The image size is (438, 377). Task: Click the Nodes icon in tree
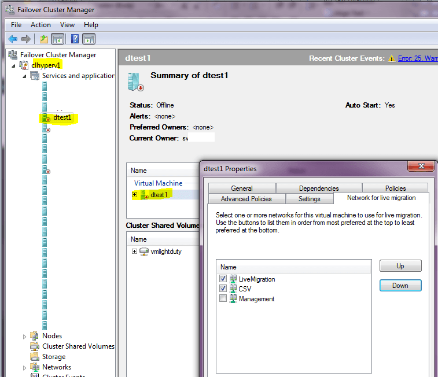pyautogui.click(x=34, y=336)
